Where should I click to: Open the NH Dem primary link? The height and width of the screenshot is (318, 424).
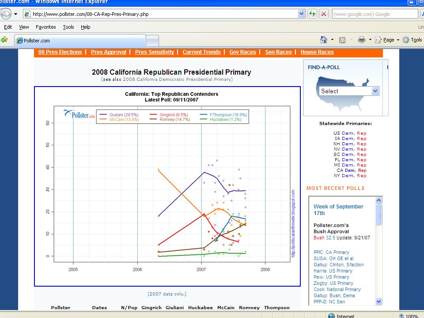pyautogui.click(x=348, y=144)
